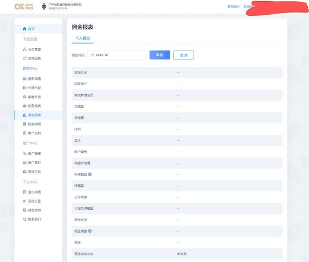Click the blue 筛选 filter button
Screen dimensions: 309x262
click(160, 55)
